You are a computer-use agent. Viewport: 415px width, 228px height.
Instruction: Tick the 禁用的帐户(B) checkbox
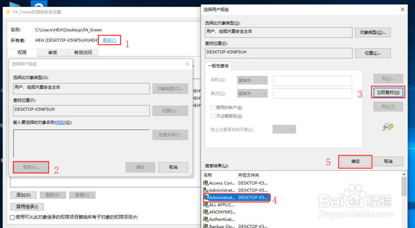212,108
